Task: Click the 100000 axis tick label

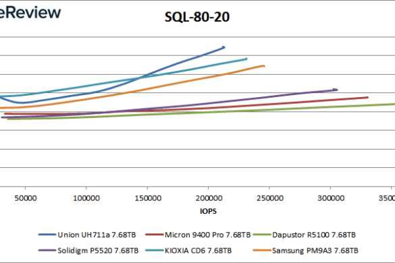Action: (86, 198)
